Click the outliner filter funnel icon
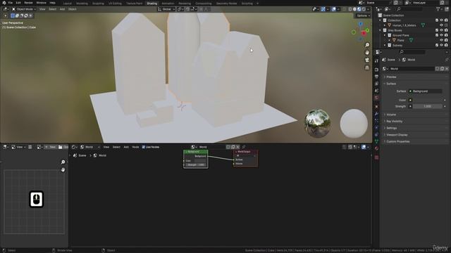The height and width of the screenshot is (253, 451). tap(438, 9)
